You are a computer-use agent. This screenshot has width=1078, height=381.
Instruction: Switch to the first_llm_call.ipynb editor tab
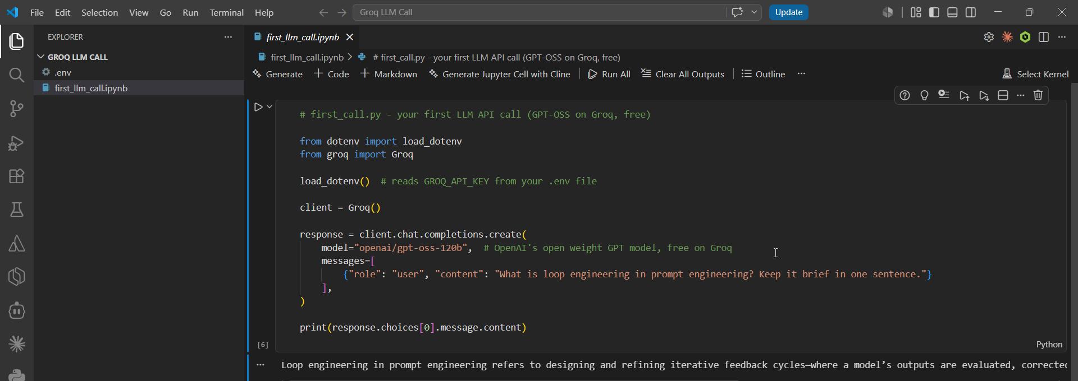[x=302, y=37]
